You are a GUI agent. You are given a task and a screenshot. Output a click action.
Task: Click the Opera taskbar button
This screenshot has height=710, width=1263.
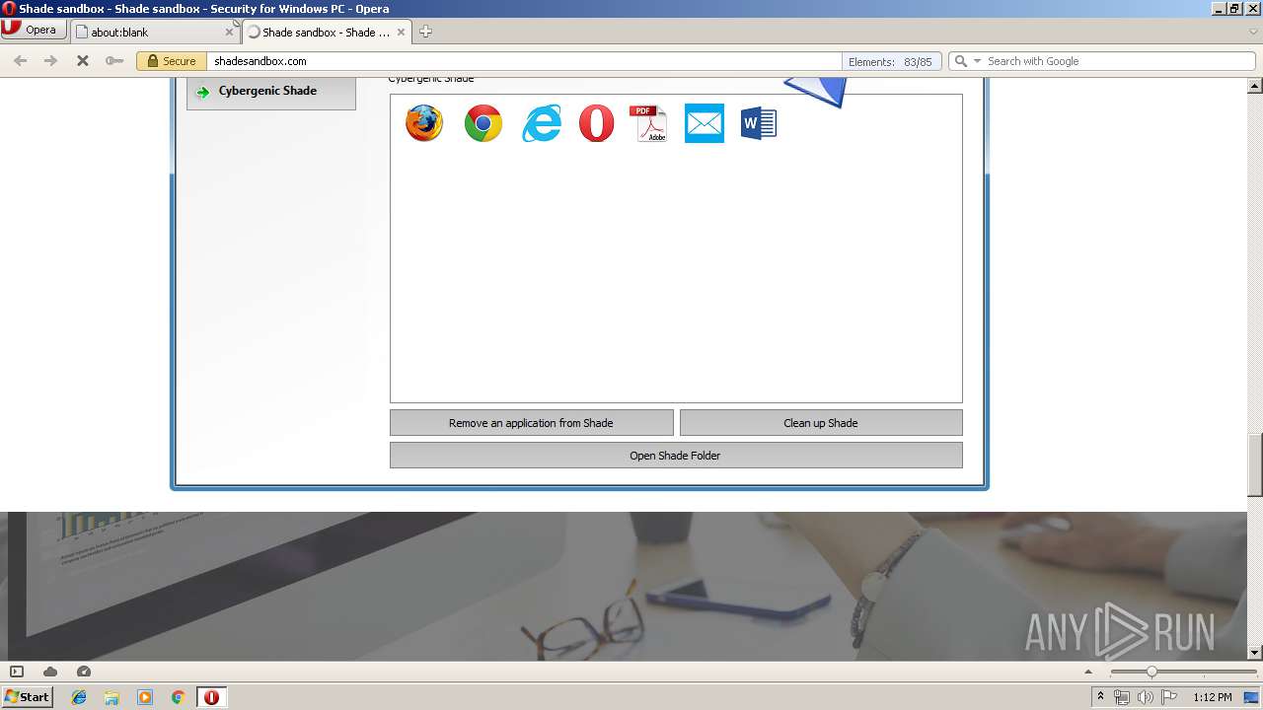click(211, 697)
